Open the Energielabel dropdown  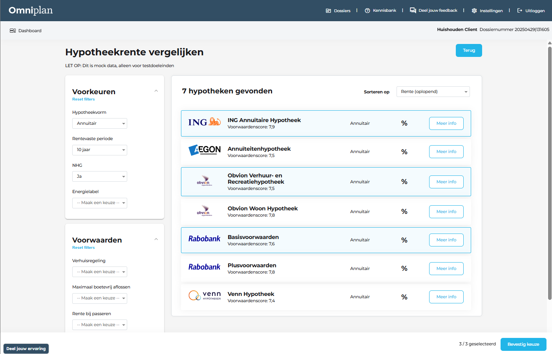[100, 203]
